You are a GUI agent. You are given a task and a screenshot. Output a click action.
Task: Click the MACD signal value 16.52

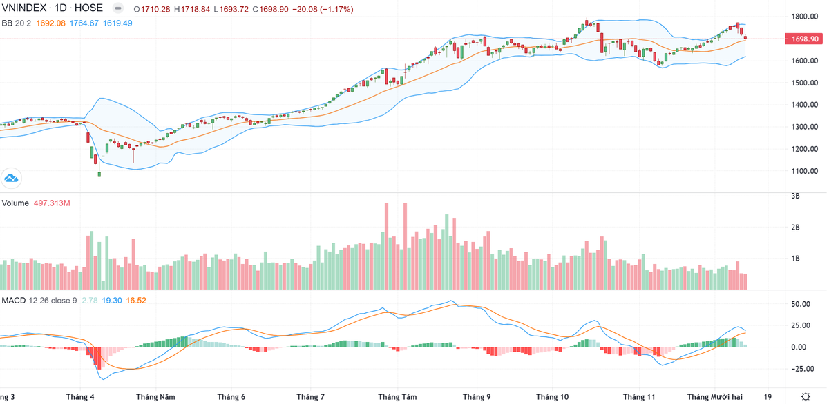pyautogui.click(x=135, y=301)
